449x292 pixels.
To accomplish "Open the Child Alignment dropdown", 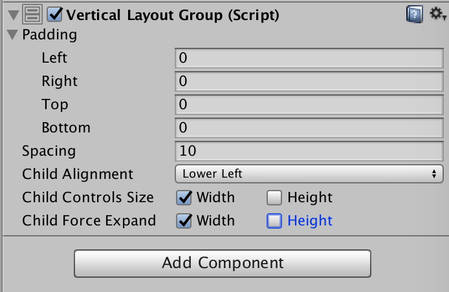I will 309,173.
